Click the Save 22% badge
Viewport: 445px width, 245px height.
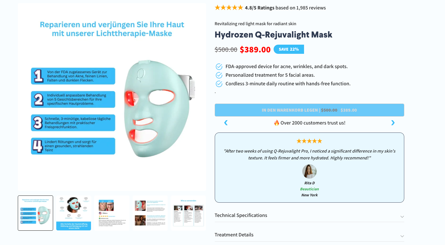coord(289,49)
